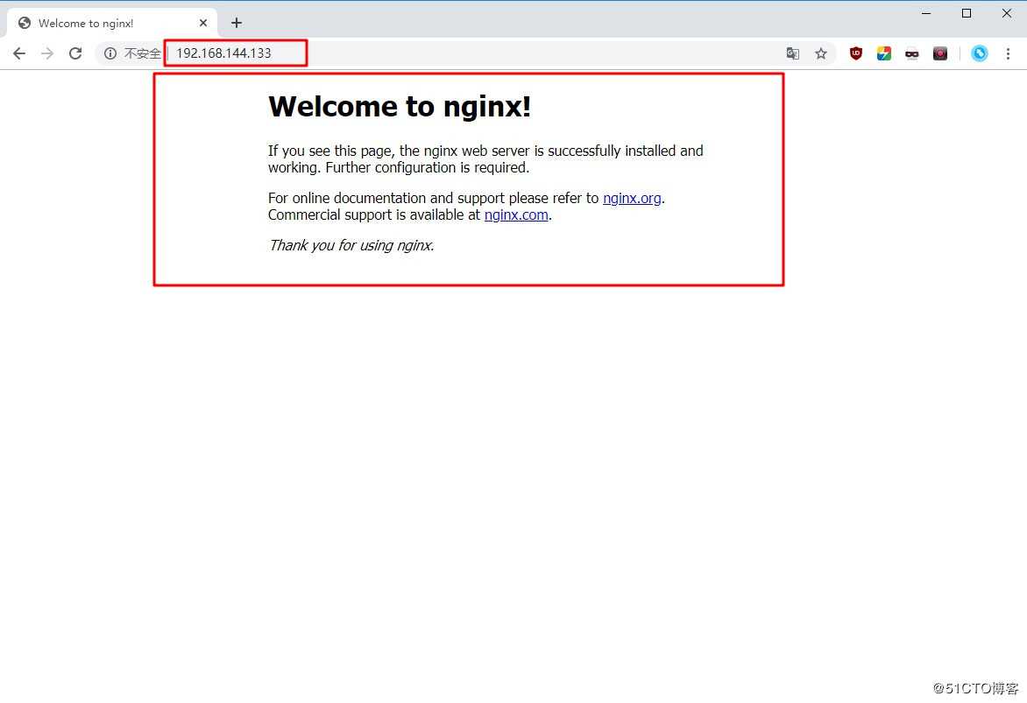The image size is (1027, 703).
Task: Click the 不安全 label in address bar
Action: [142, 53]
